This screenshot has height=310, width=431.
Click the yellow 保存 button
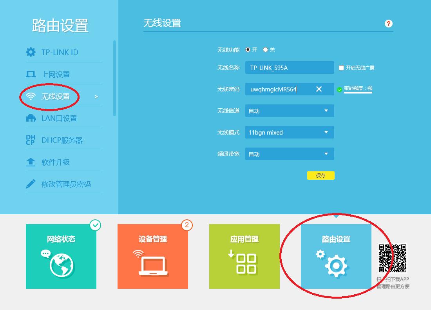tap(321, 175)
